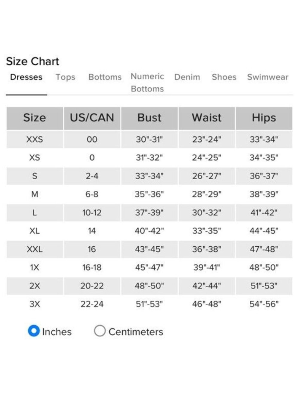Screen dimensions: 299x399
Task: Click the Bust column header
Action: click(149, 118)
